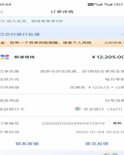Screen dimensions: 124x155
Task: Tap the 每月等额 repayment method value
Action: [x=114, y=79]
